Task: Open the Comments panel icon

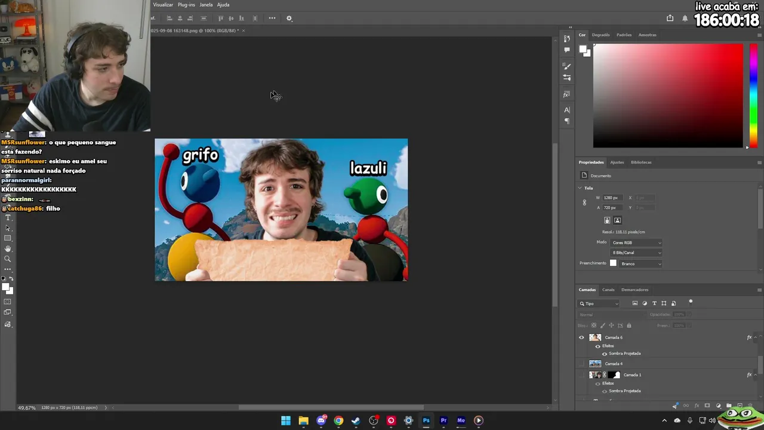Action: [x=567, y=50]
